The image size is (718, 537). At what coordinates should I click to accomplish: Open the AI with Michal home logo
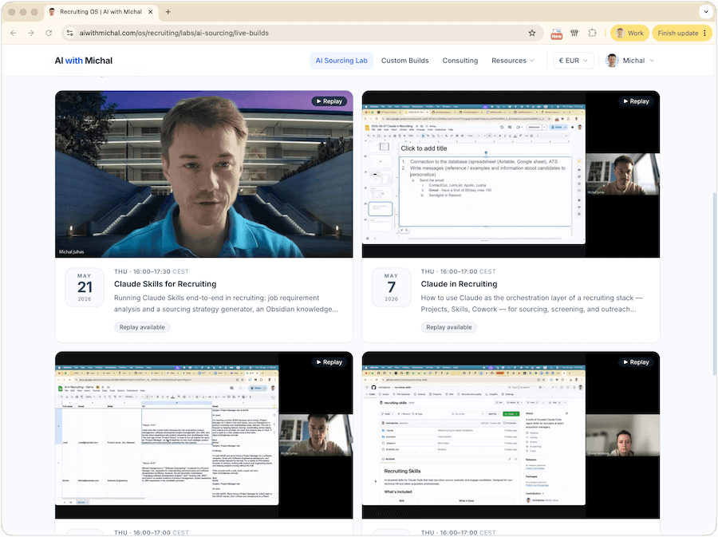tap(83, 61)
